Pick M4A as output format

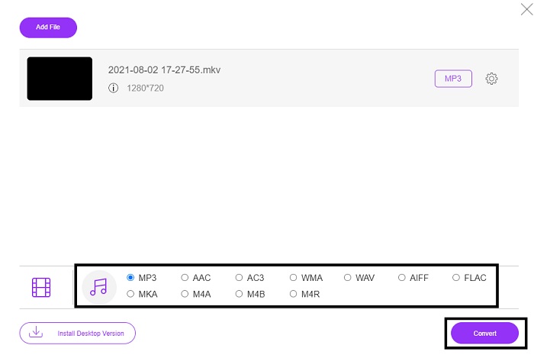pyautogui.click(x=185, y=293)
